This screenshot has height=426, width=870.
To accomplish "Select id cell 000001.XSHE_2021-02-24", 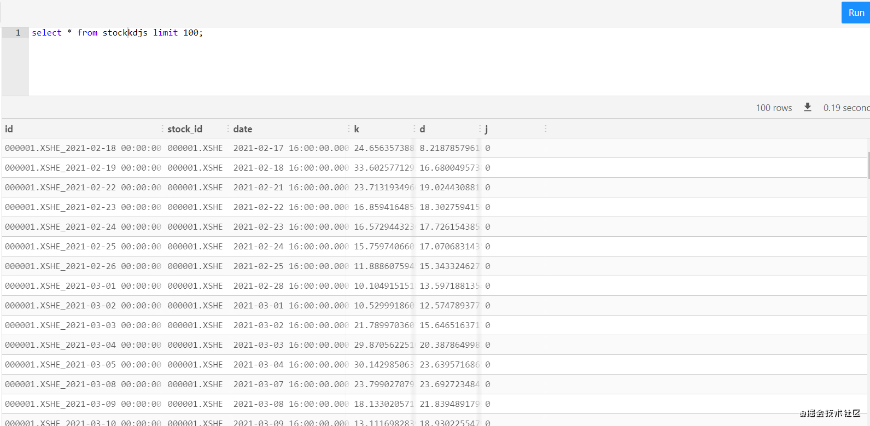I will (x=83, y=227).
